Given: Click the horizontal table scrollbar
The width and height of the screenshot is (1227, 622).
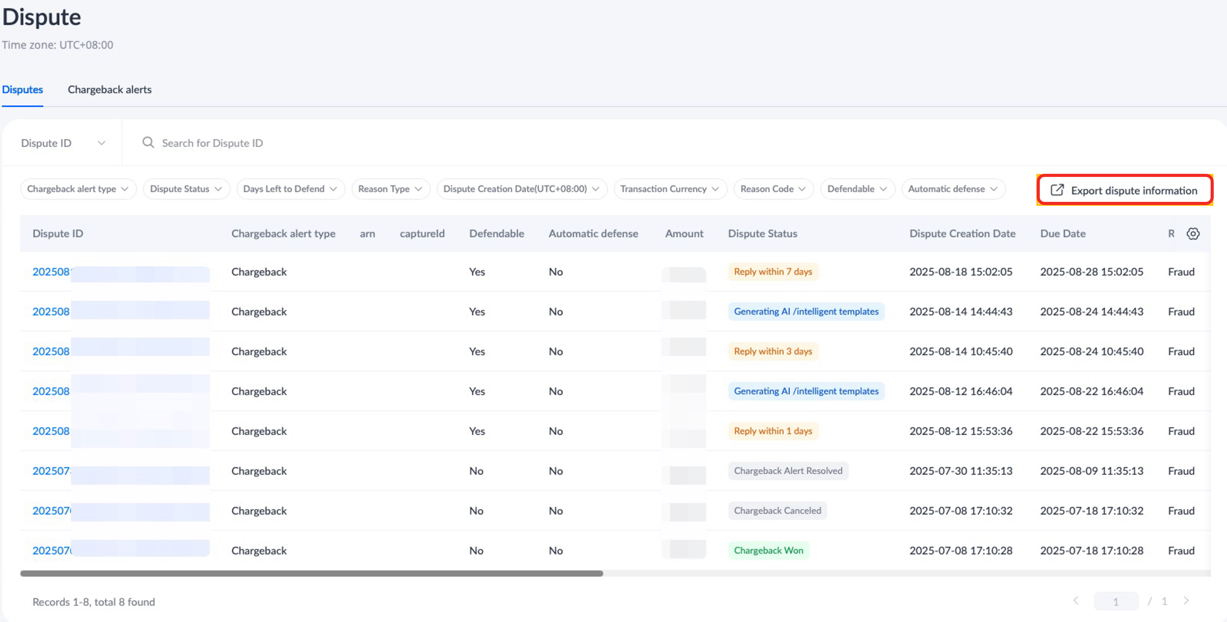Looking at the screenshot, I should 312,573.
